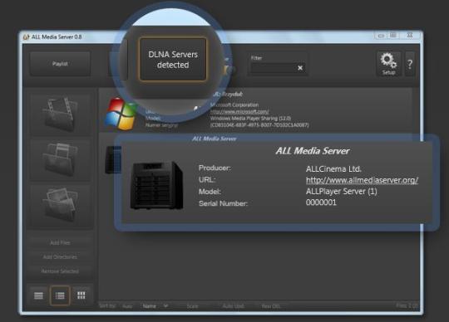This screenshot has width=449, height=322.
Task: Minimize the ALL Media Server window
Action: 381,36
